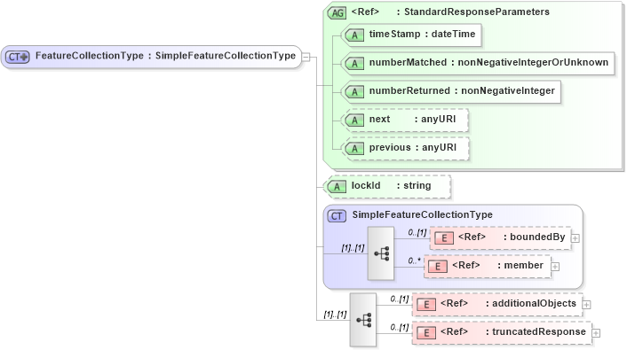Viewport: 627px width, 350px height.
Task: Expand the boundedBy element
Action: pos(575,238)
